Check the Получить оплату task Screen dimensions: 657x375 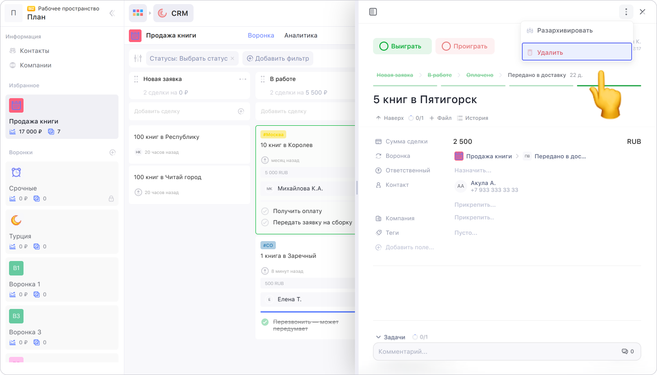[265, 211]
